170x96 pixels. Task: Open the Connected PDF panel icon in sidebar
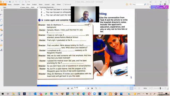tap(1, 40)
